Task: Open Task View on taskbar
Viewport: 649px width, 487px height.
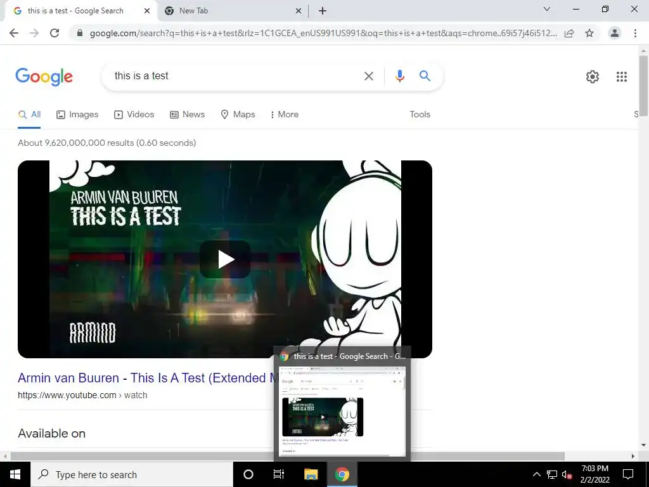Action: (279, 474)
